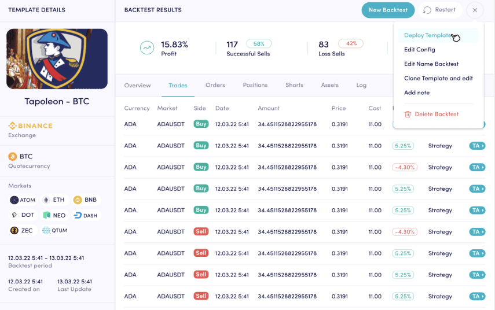This screenshot has height=310, width=495.
Task: Expand the TA badge on the -4.30% Buy row
Action: tap(477, 167)
